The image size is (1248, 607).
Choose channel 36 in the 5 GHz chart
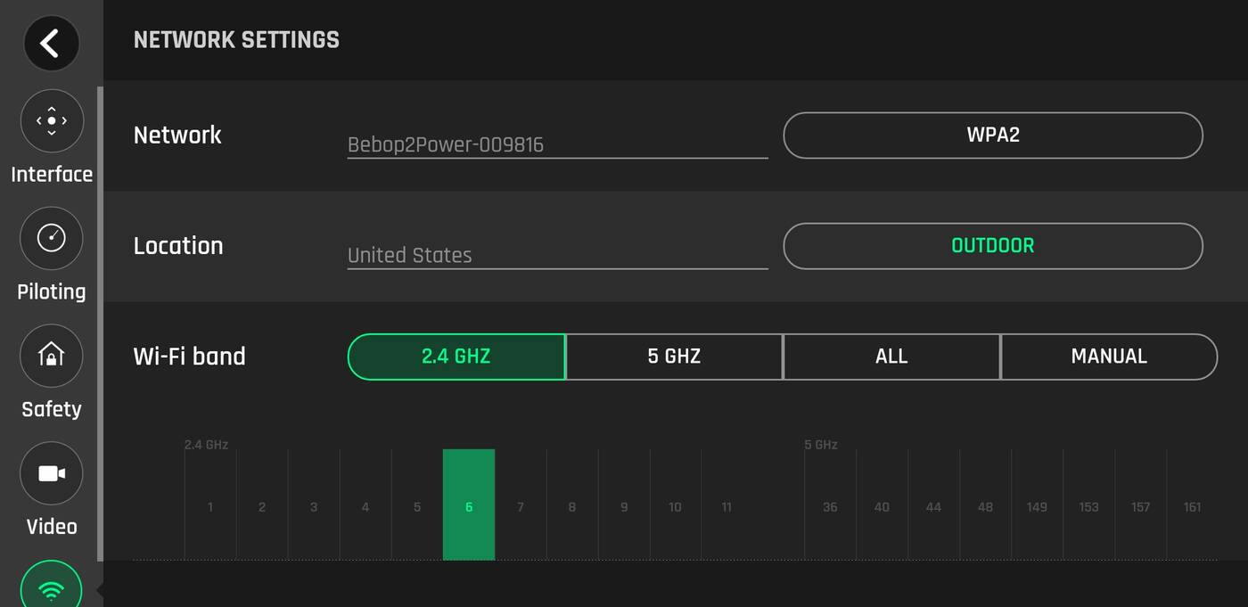tap(830, 505)
